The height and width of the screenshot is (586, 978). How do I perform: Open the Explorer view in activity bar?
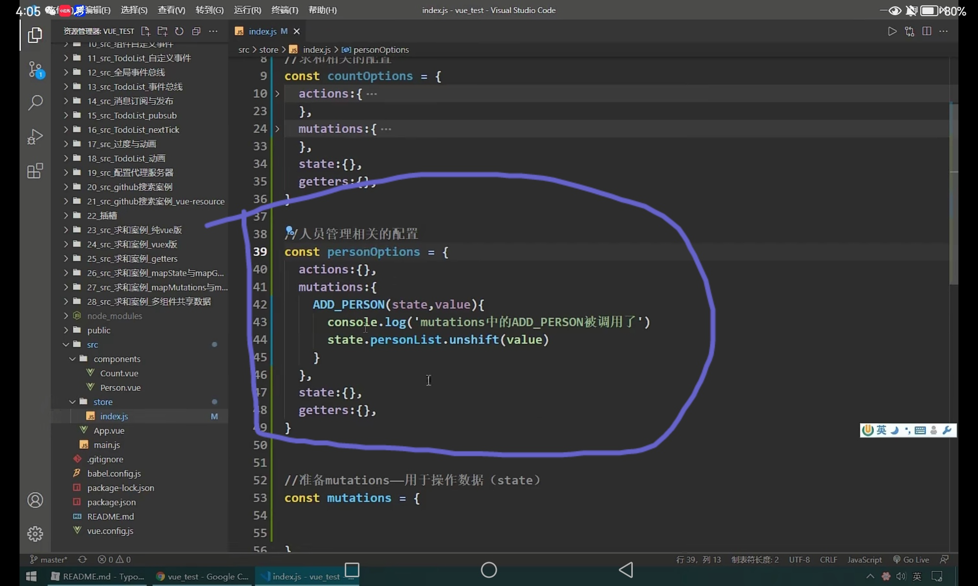[35, 35]
